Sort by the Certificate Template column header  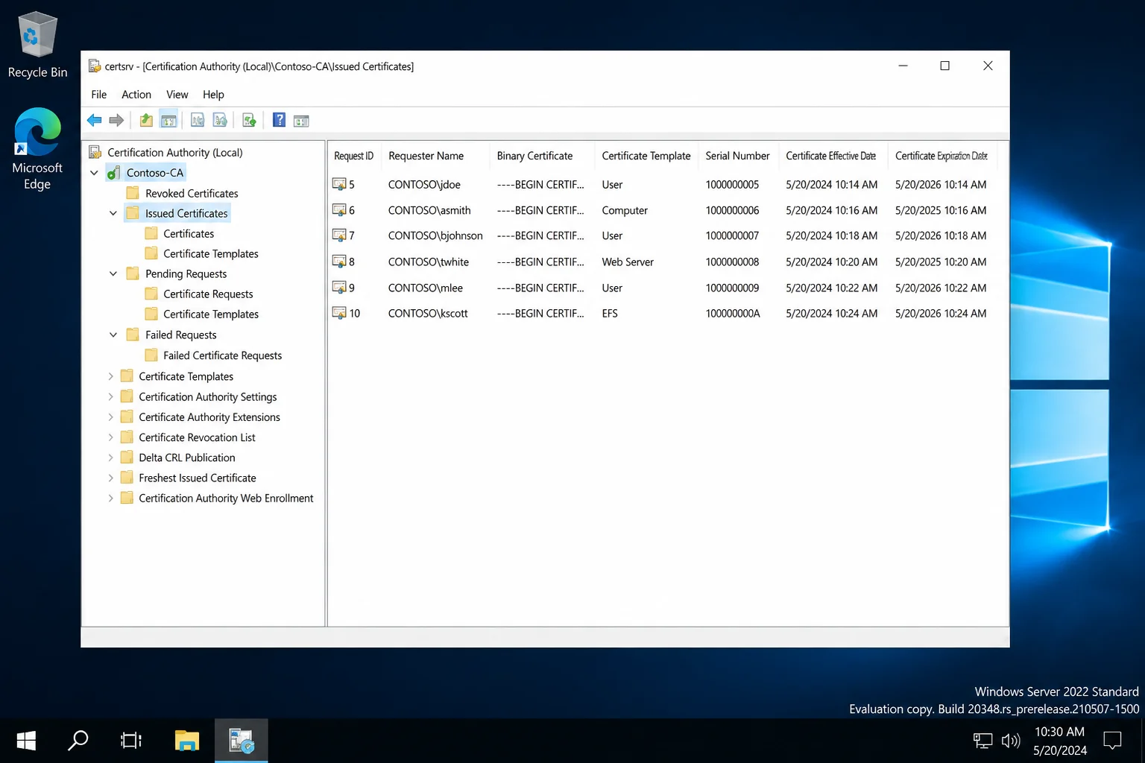646,156
